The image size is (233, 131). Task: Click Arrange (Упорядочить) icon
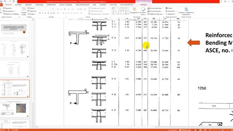[134, 9]
